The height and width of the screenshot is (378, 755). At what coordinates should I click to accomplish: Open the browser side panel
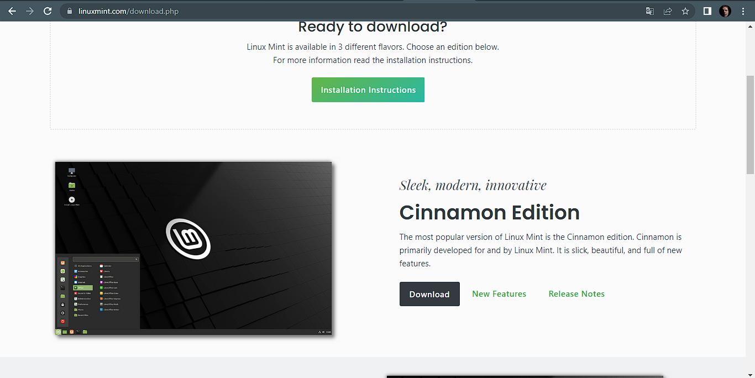707,11
